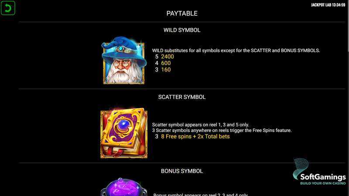Screen dimensions: 349x196
Task: Click the 8 Free spins reward text
Action: tap(195, 136)
